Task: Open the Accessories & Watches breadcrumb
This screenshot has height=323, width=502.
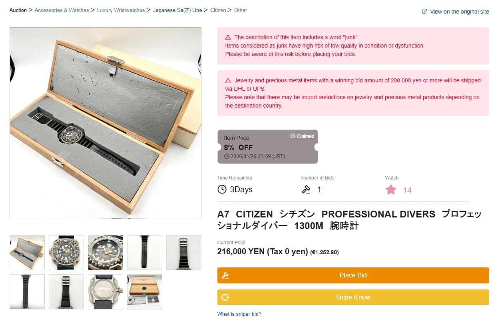Action: (x=62, y=10)
